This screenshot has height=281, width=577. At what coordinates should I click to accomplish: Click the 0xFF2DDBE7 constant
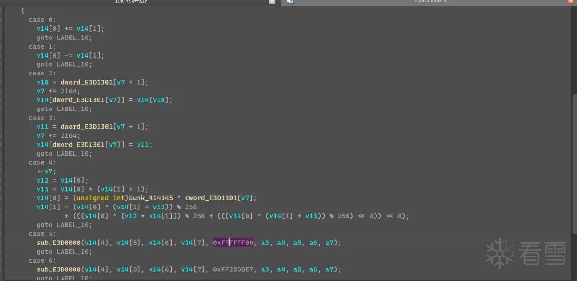tap(233, 269)
